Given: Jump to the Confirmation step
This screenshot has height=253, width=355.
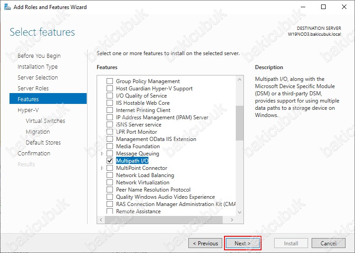Looking at the screenshot, I should click(34, 153).
